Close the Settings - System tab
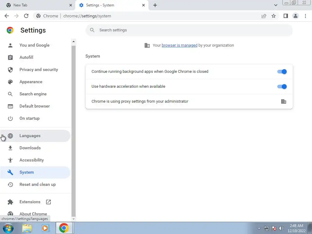Image resolution: width=312 pixels, height=234 pixels. pyautogui.click(x=144, y=5)
